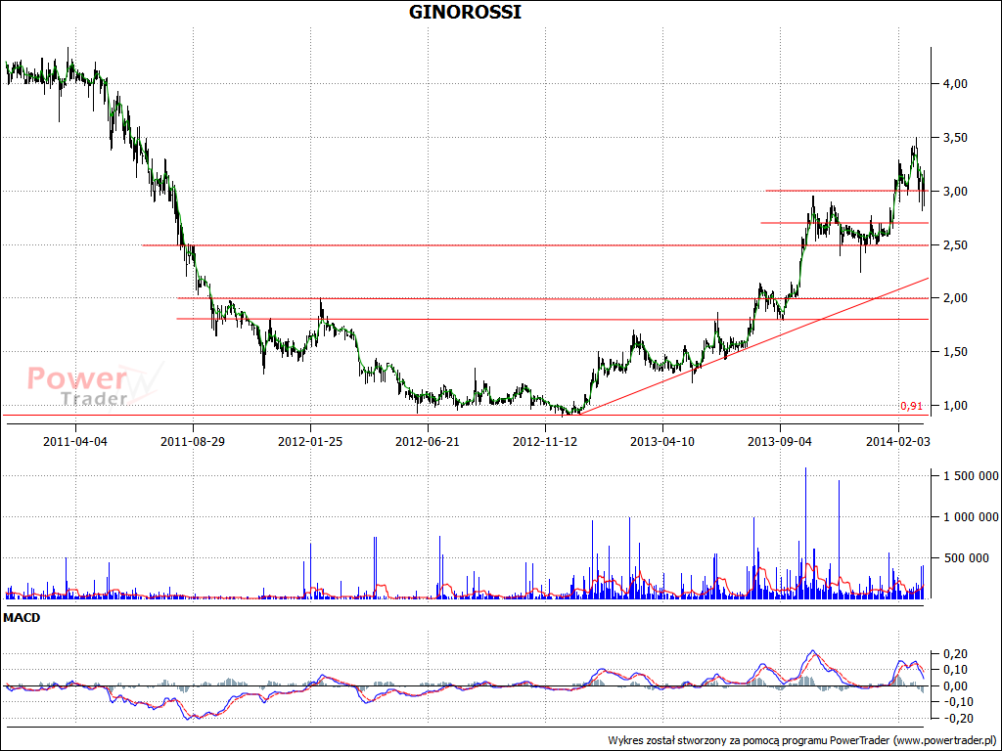Click the 3,50 price axis label
Screen dimensions: 1002x751
point(955,138)
